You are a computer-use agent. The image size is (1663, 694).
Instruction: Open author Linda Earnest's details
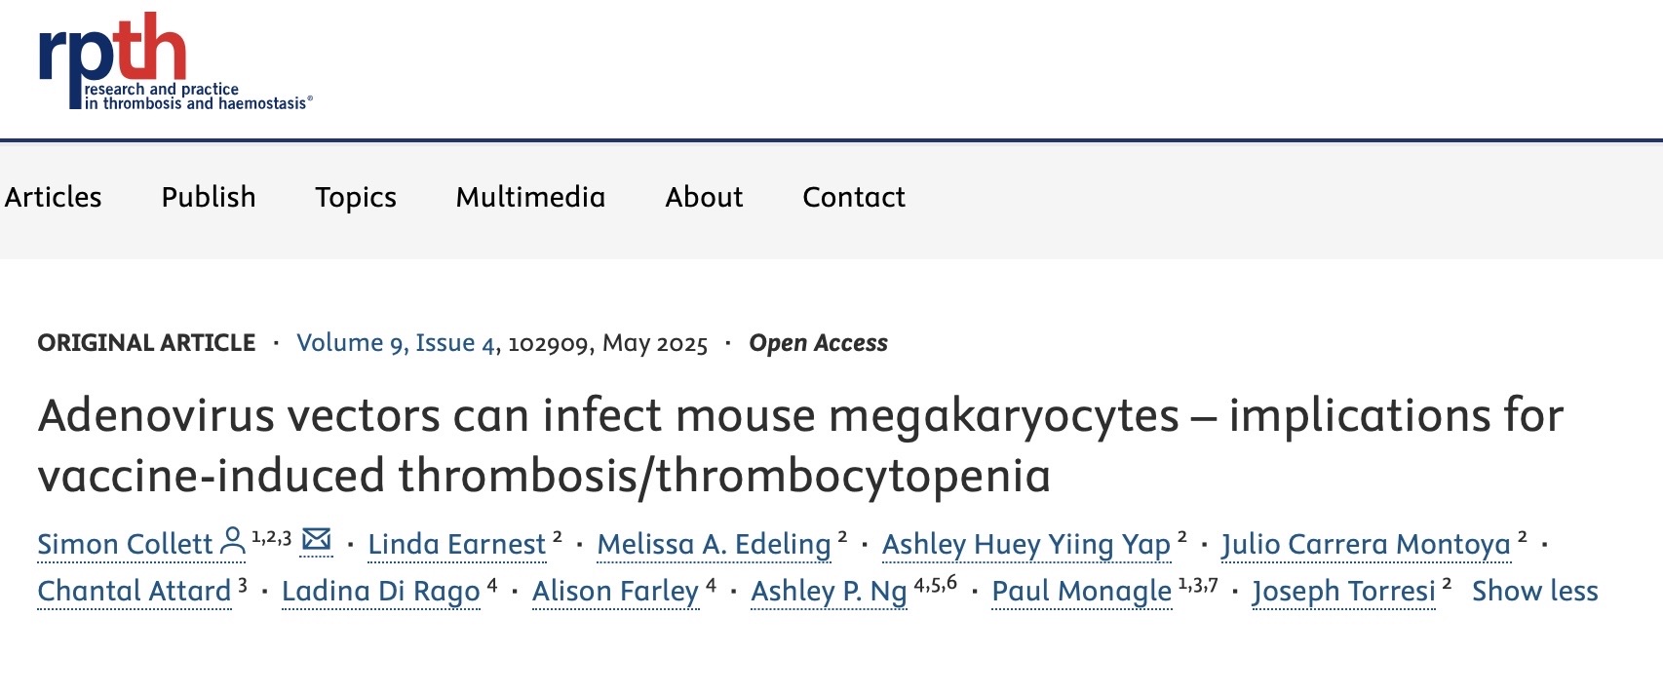[456, 544]
